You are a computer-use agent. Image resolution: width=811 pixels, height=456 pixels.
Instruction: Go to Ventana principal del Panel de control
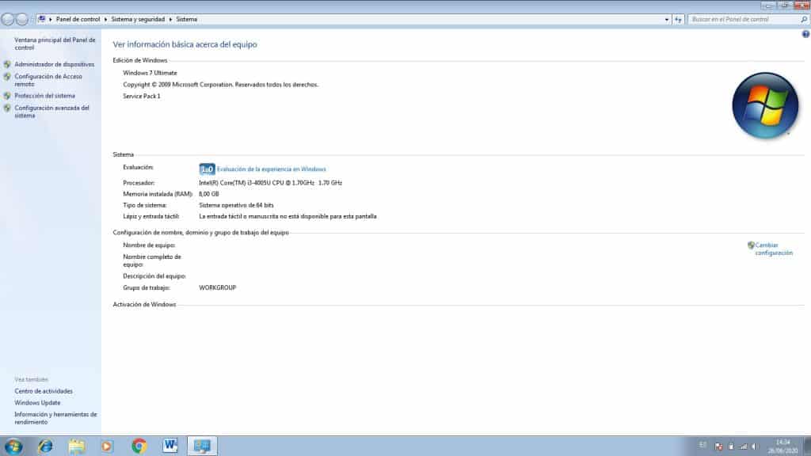(x=55, y=44)
